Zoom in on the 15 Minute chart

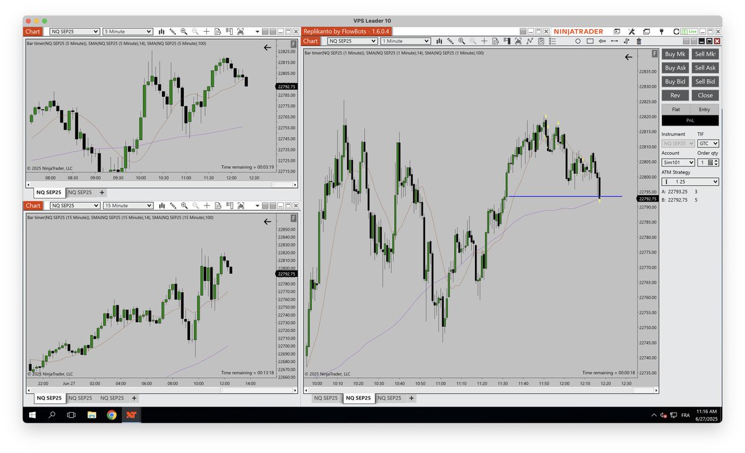tap(184, 205)
